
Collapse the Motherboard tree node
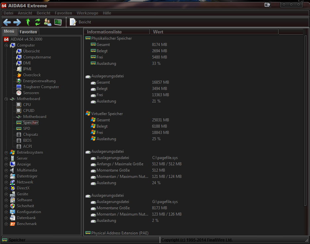coord(6,99)
